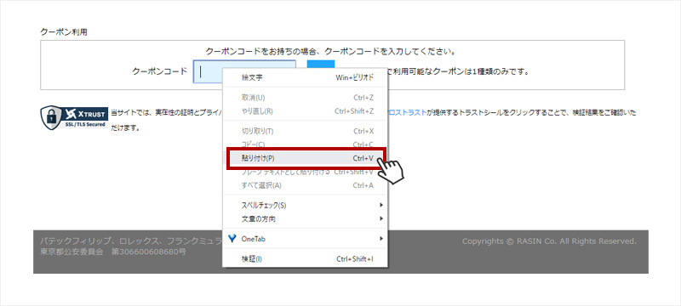Choose プレーンテキストとして貼り付ける entry
681x306 pixels.
tap(305, 173)
